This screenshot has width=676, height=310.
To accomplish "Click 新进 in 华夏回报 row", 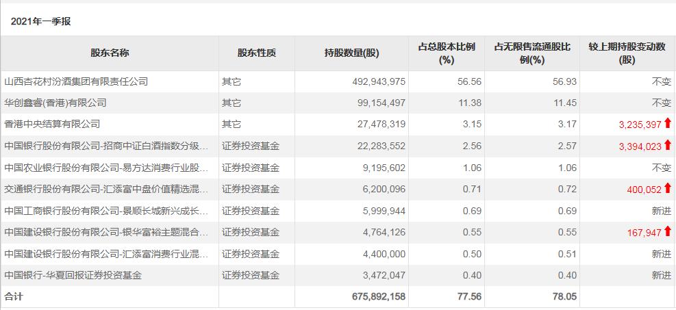I will click(x=662, y=275).
